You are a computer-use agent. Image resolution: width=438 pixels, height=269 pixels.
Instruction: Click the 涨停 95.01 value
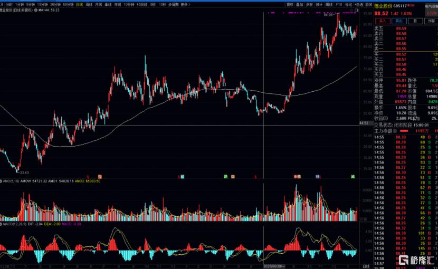point(401,81)
